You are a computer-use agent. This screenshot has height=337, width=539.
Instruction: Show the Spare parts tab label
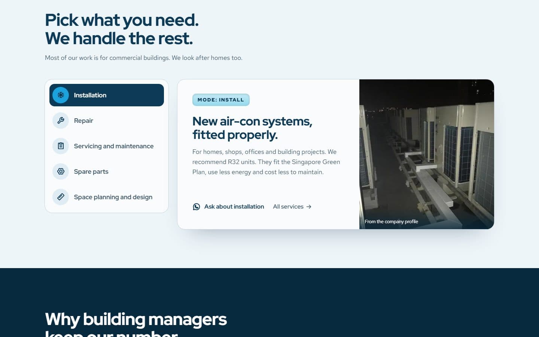click(x=91, y=171)
